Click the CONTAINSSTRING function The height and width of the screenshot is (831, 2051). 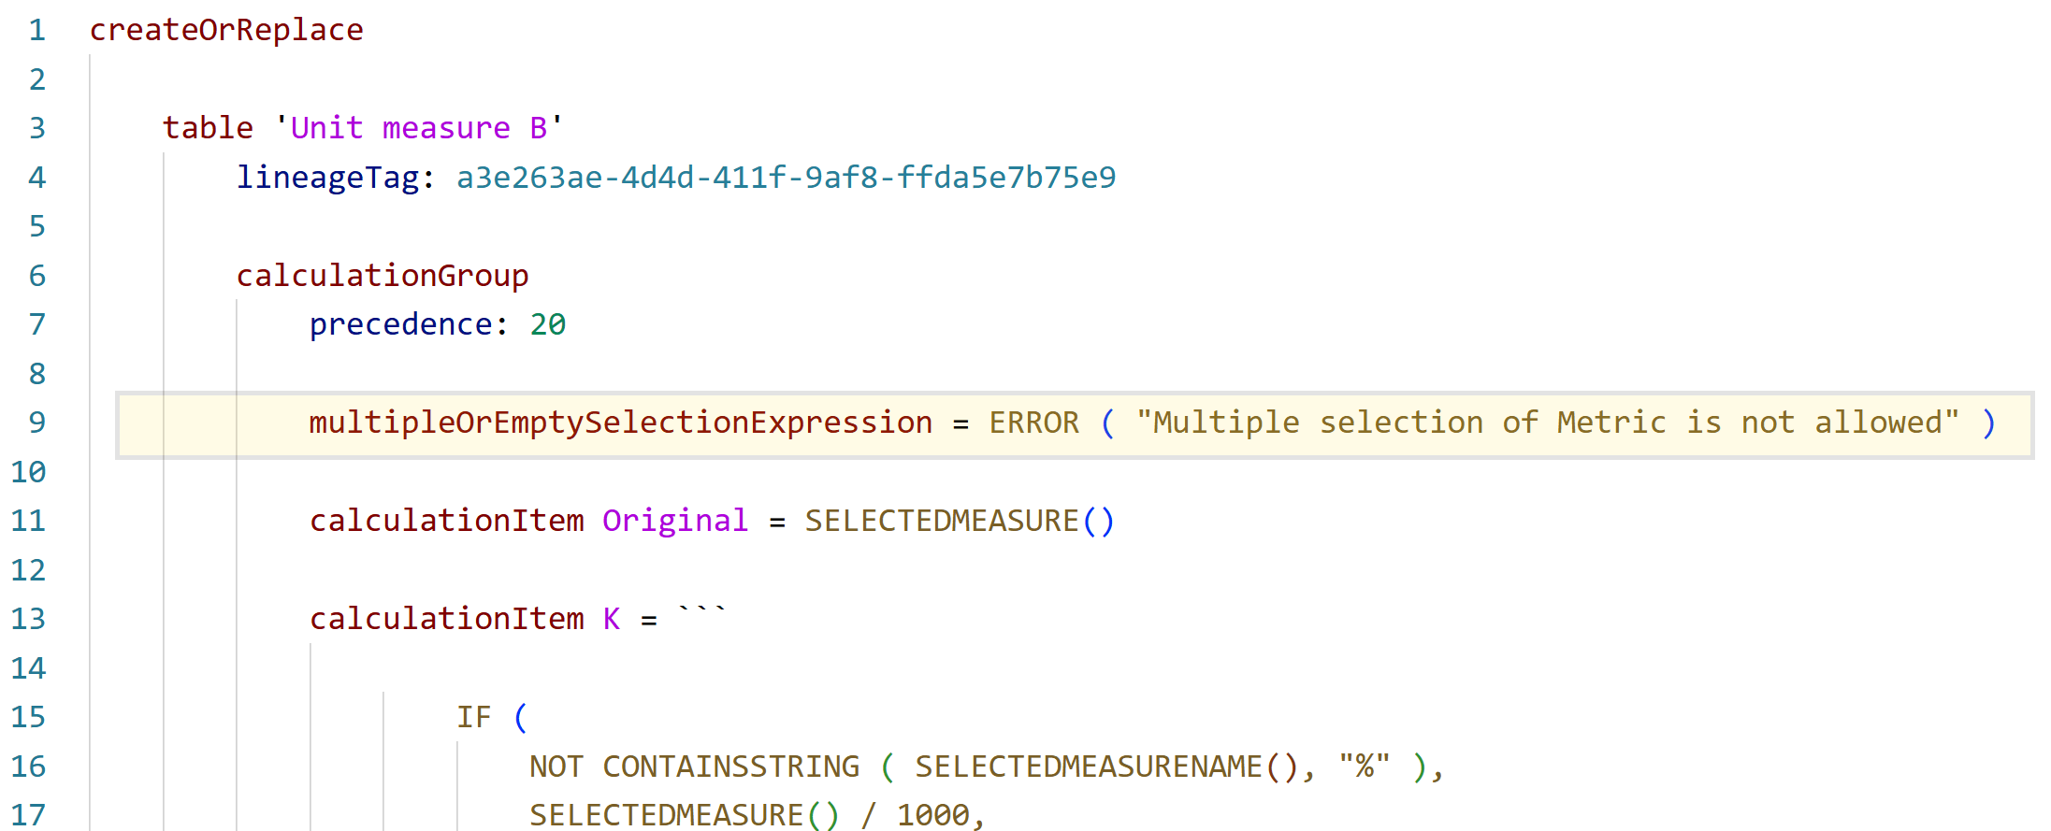pyautogui.click(x=731, y=767)
